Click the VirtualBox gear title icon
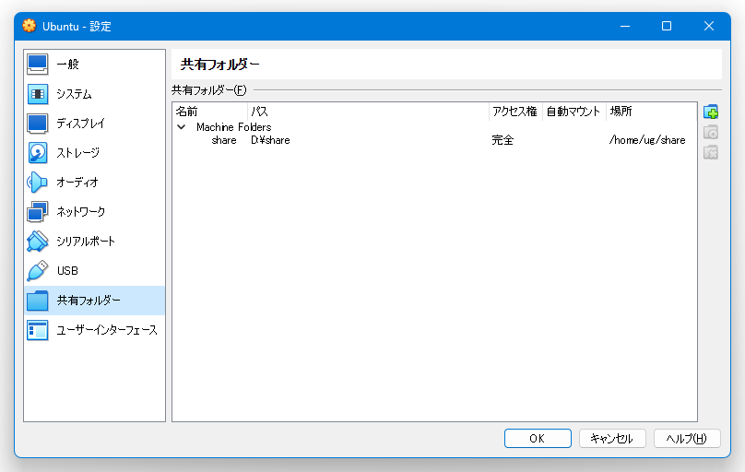The image size is (745, 472). (29, 26)
